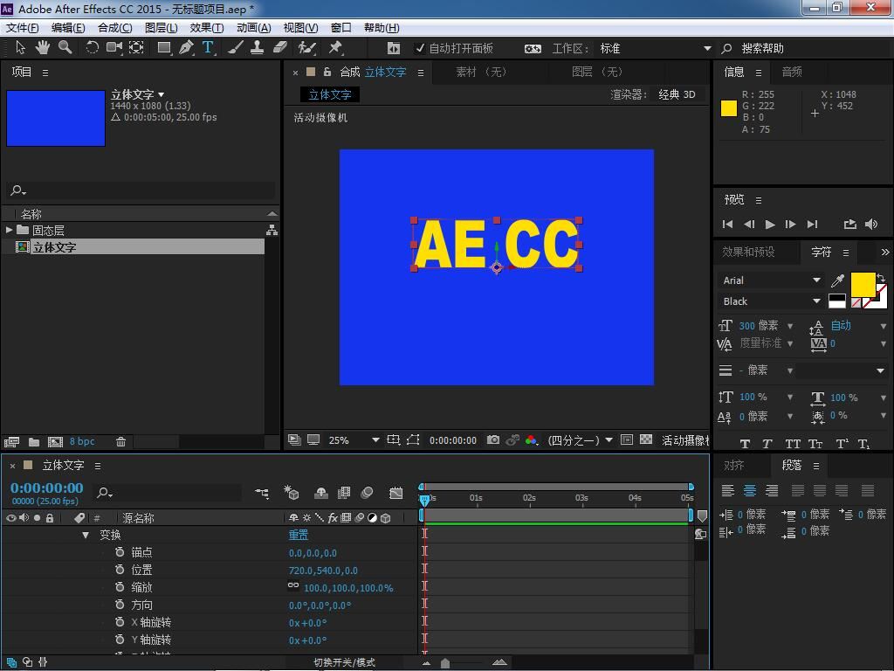Toggle the scale constrain proportions link
894x671 pixels.
(x=293, y=585)
